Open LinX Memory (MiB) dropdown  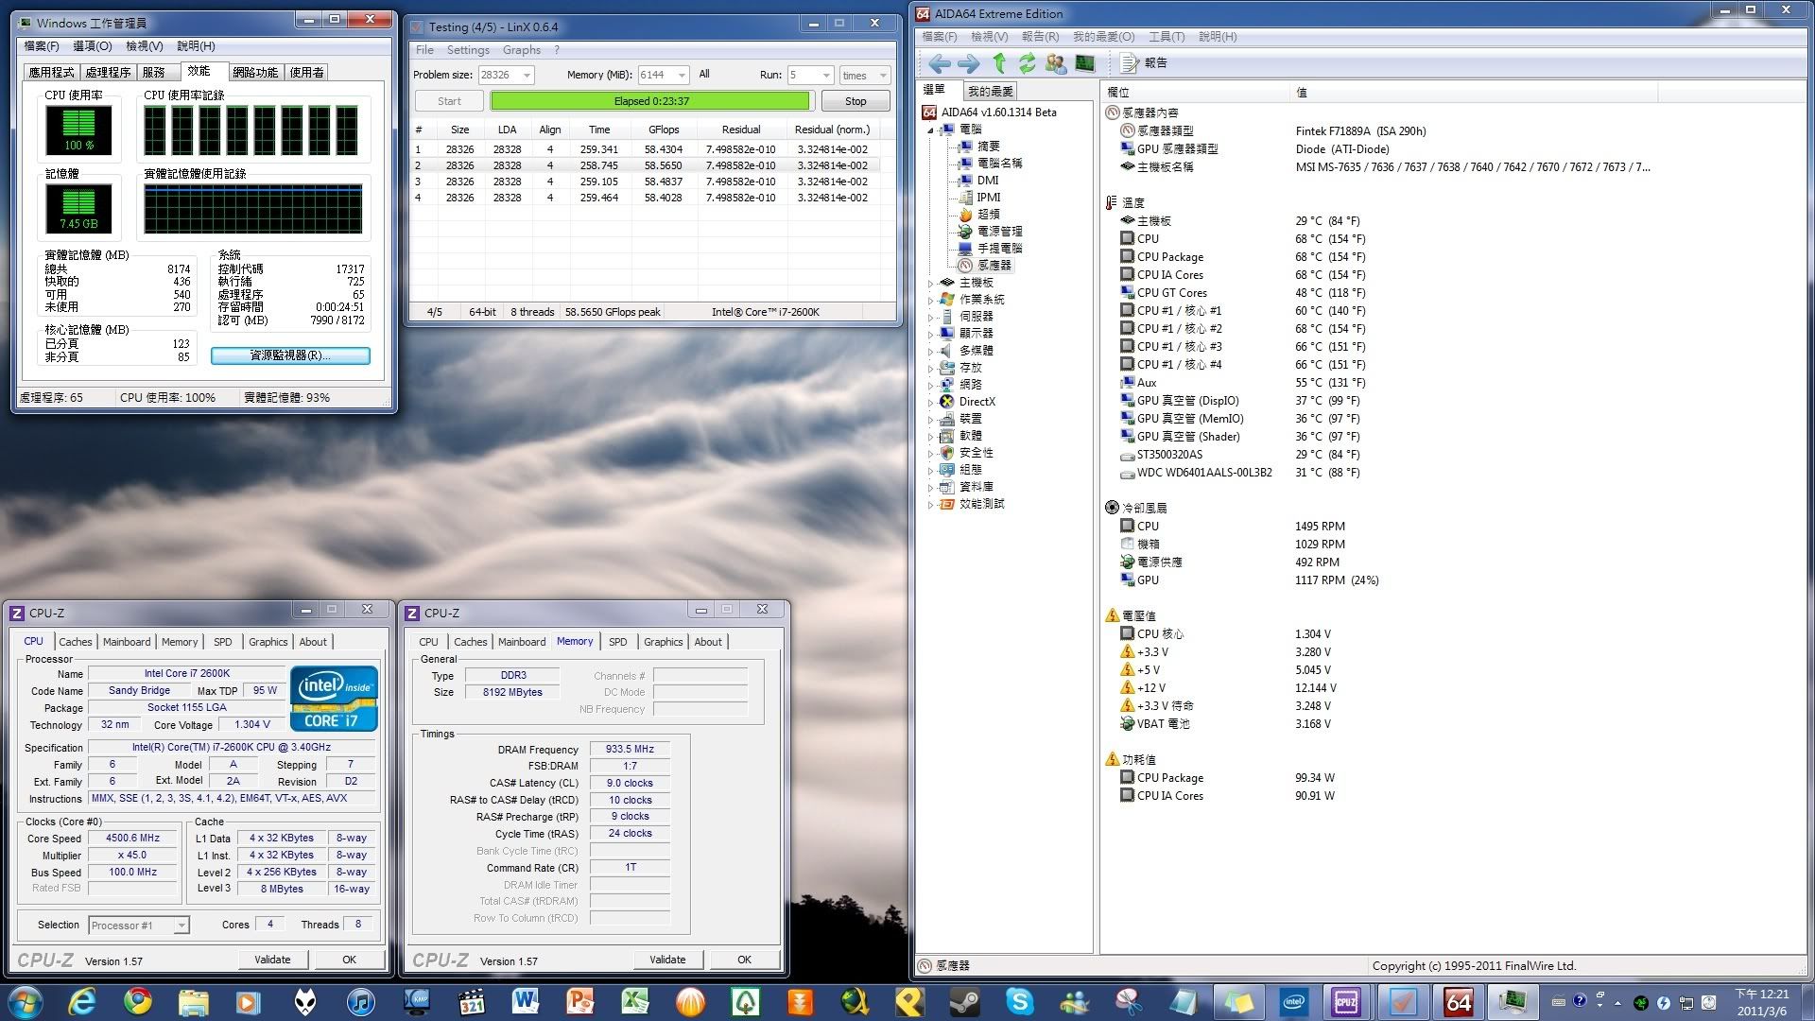click(x=681, y=75)
